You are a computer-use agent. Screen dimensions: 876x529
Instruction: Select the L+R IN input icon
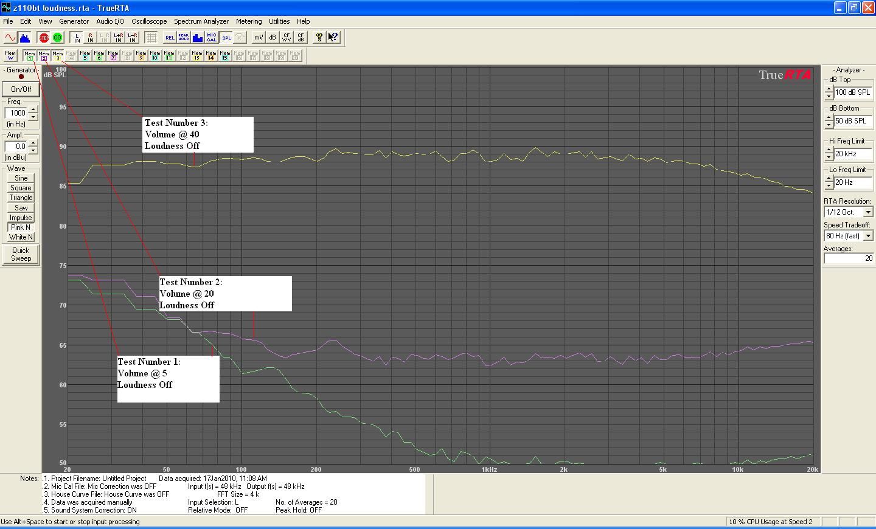coord(118,38)
